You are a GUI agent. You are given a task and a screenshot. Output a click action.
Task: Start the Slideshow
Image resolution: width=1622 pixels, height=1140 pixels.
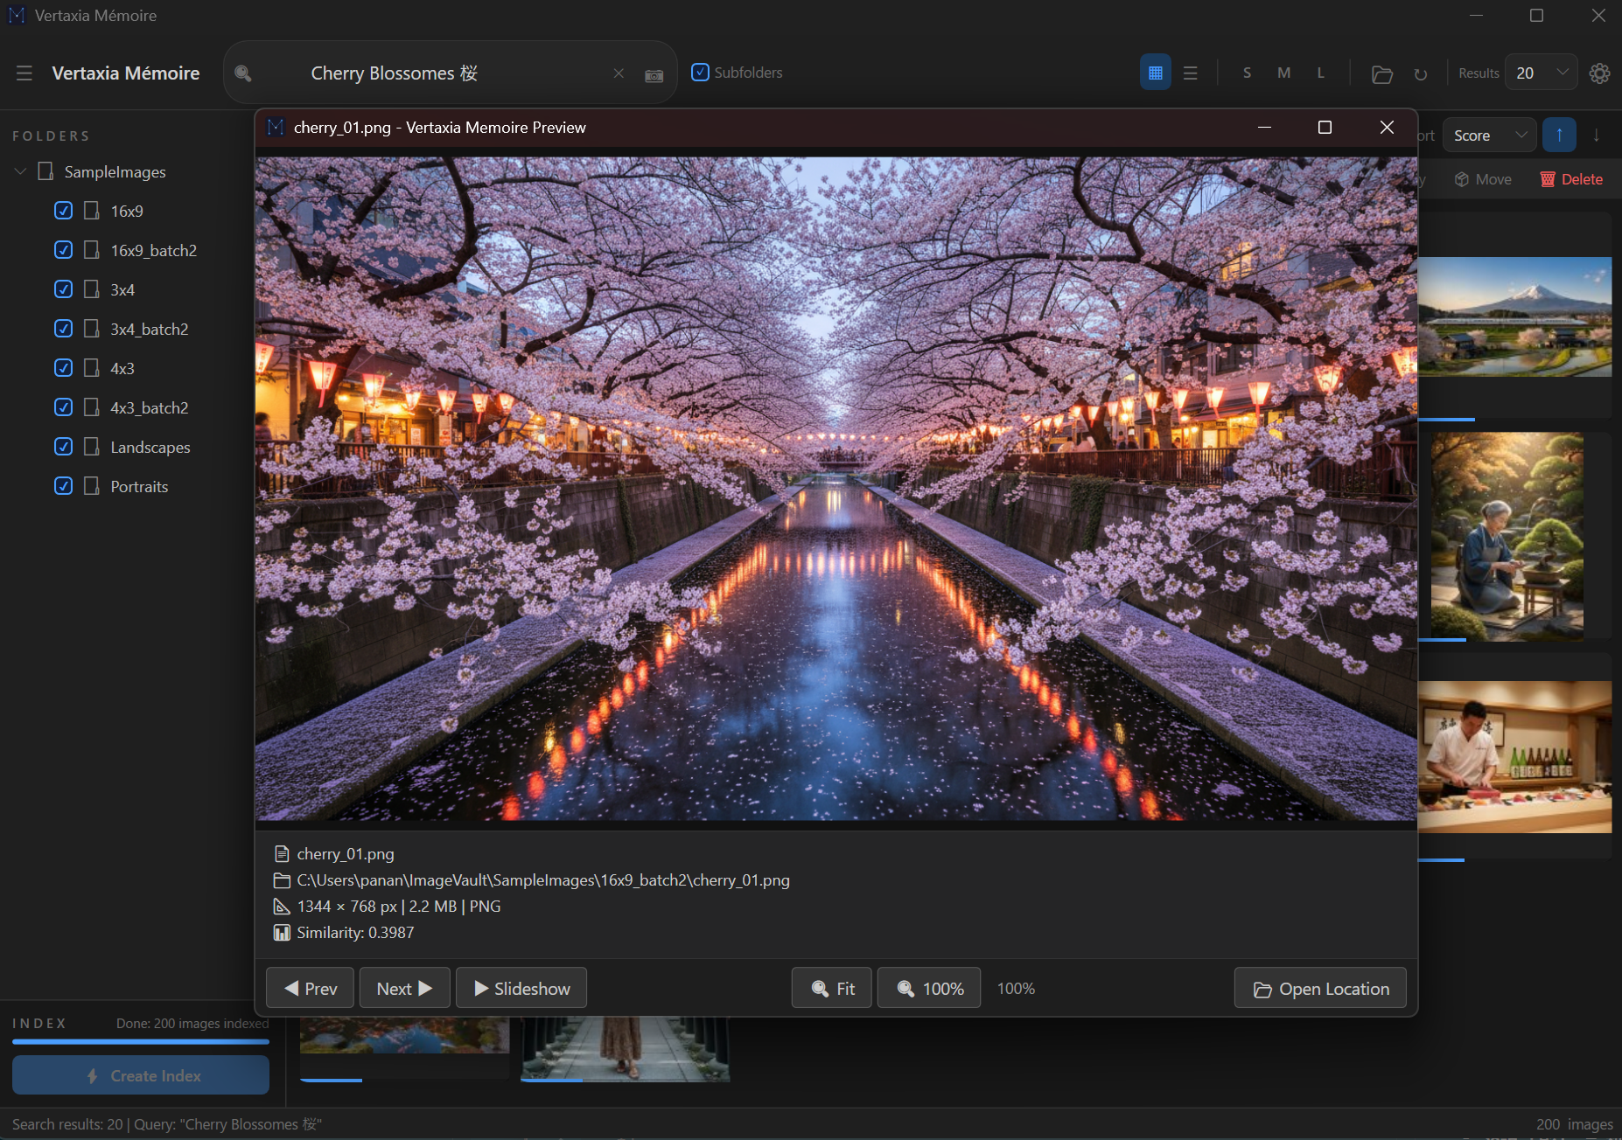point(521,989)
